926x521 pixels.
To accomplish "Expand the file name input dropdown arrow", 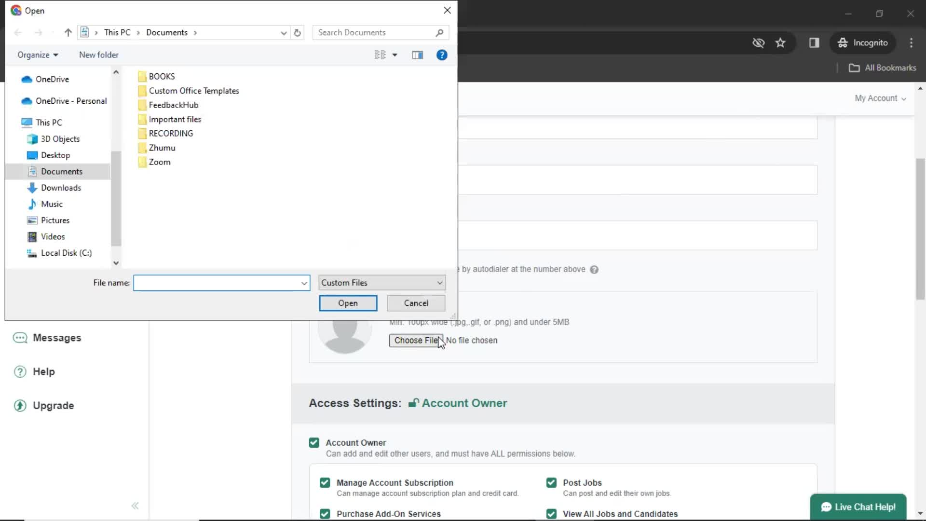I will click(x=305, y=282).
